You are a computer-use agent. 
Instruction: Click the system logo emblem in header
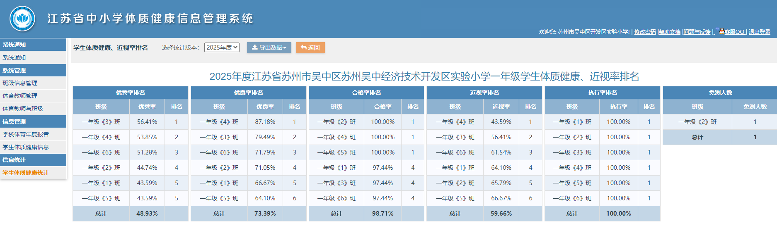(22, 19)
